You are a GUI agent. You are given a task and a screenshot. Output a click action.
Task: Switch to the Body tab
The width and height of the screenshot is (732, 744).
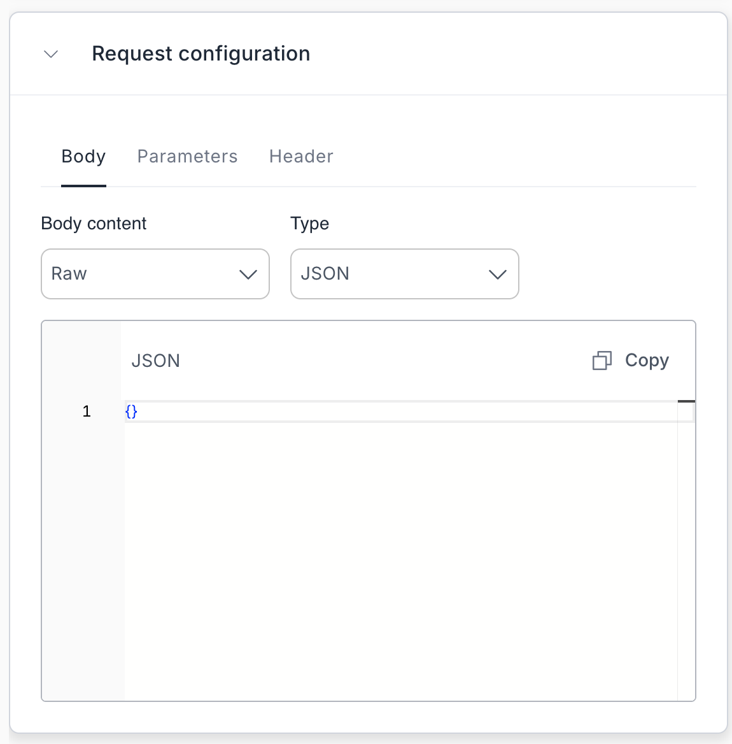pyautogui.click(x=83, y=157)
